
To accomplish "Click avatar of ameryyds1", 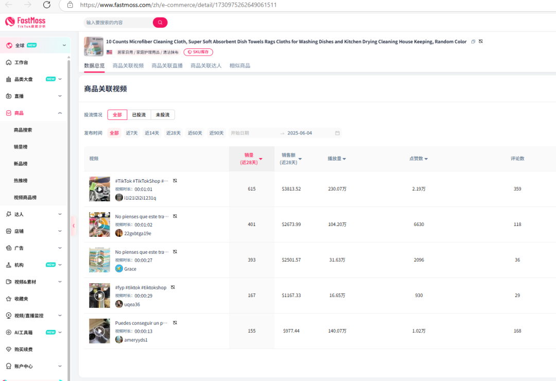I will [119, 339].
